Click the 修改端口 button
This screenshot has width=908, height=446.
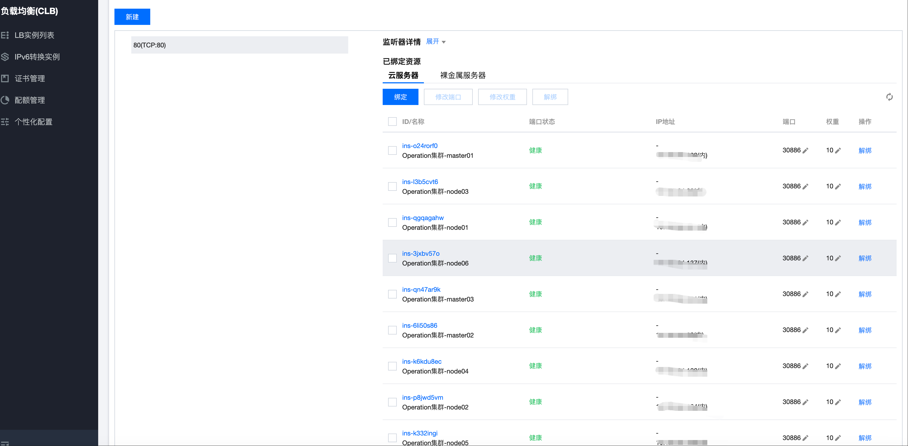point(448,97)
